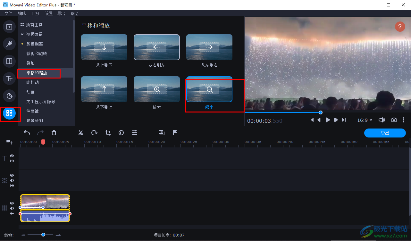Choose 从左到右 pan preset
Viewport: 411px width, 241px height.
tap(209, 47)
